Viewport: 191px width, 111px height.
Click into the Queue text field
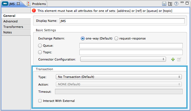click(x=131, y=46)
